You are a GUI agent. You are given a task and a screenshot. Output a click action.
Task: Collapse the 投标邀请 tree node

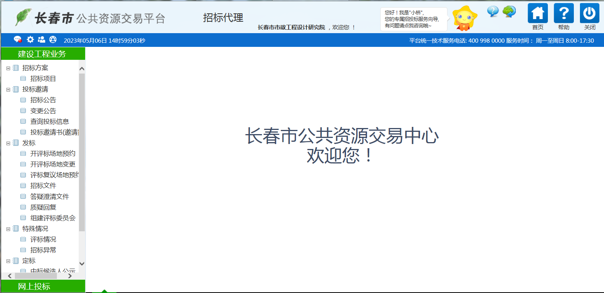[x=8, y=90]
